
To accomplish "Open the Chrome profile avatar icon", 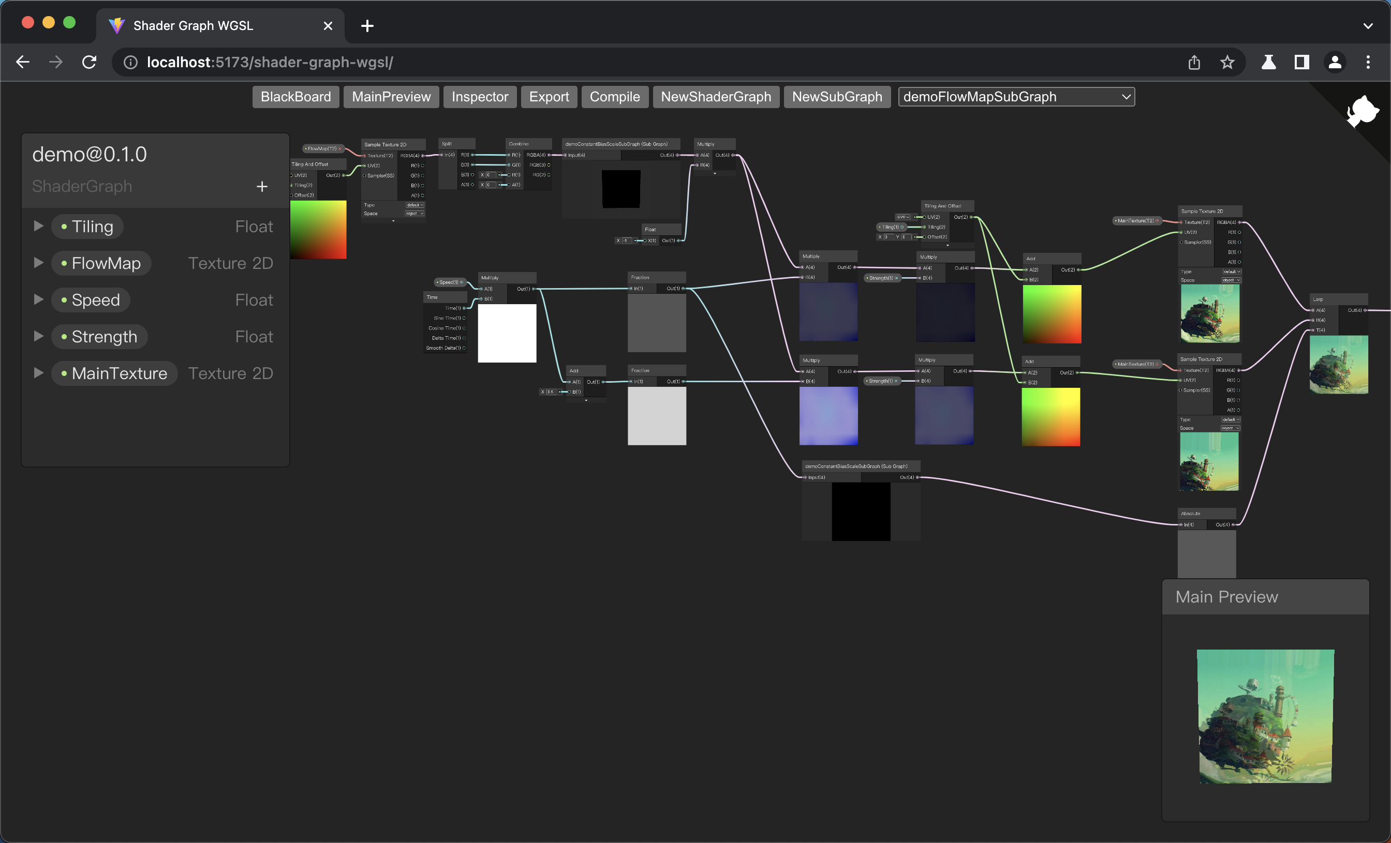I will (x=1335, y=62).
